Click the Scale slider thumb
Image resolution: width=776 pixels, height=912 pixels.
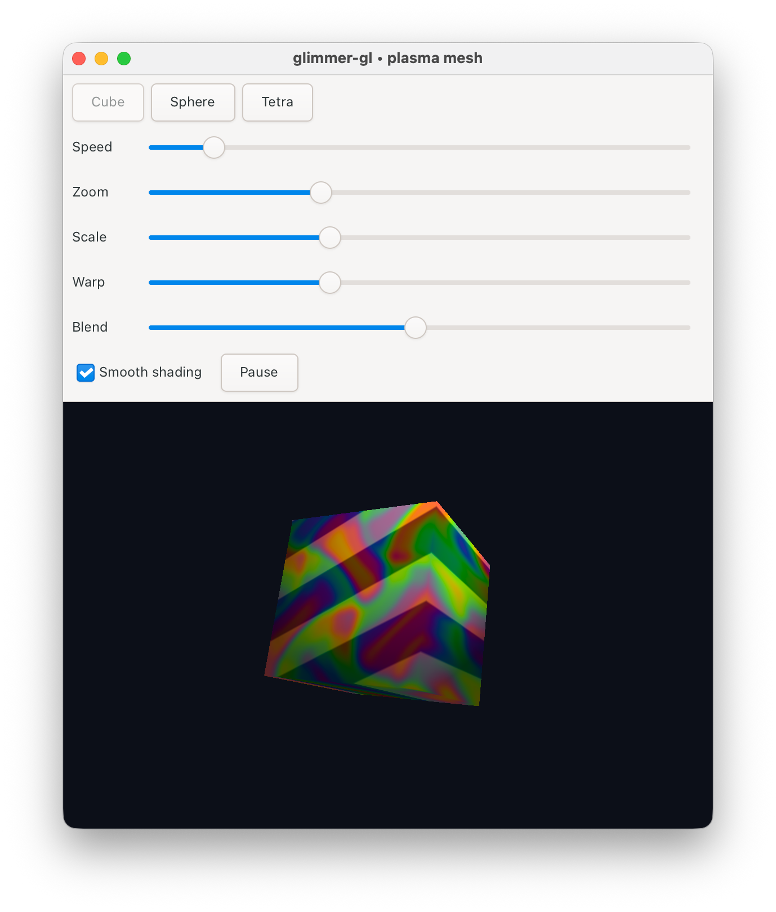(330, 238)
